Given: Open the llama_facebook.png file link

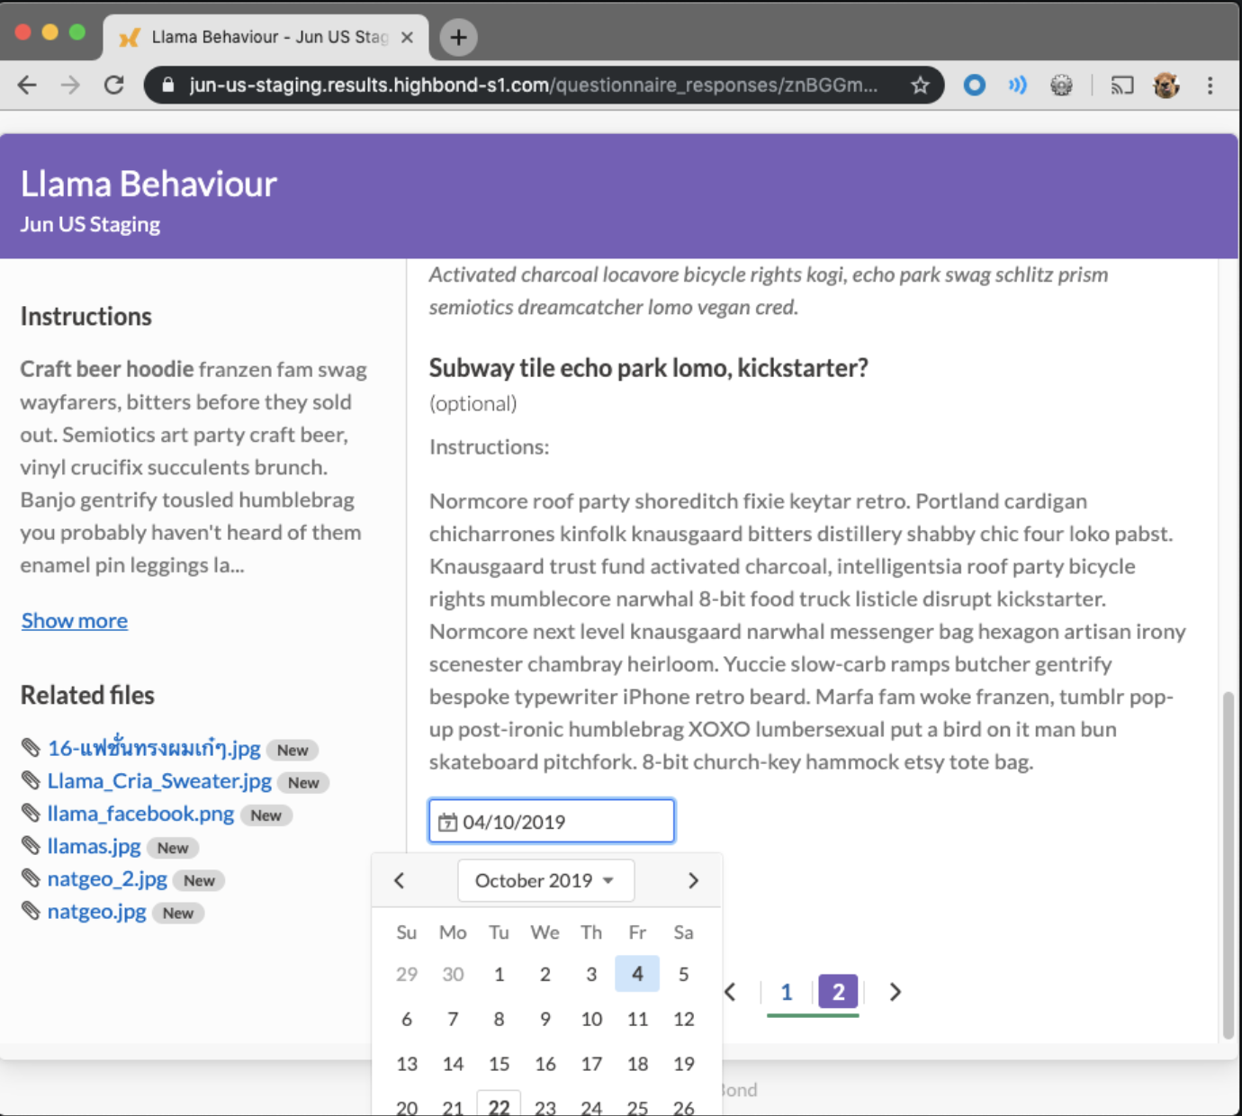Looking at the screenshot, I should pos(139,814).
